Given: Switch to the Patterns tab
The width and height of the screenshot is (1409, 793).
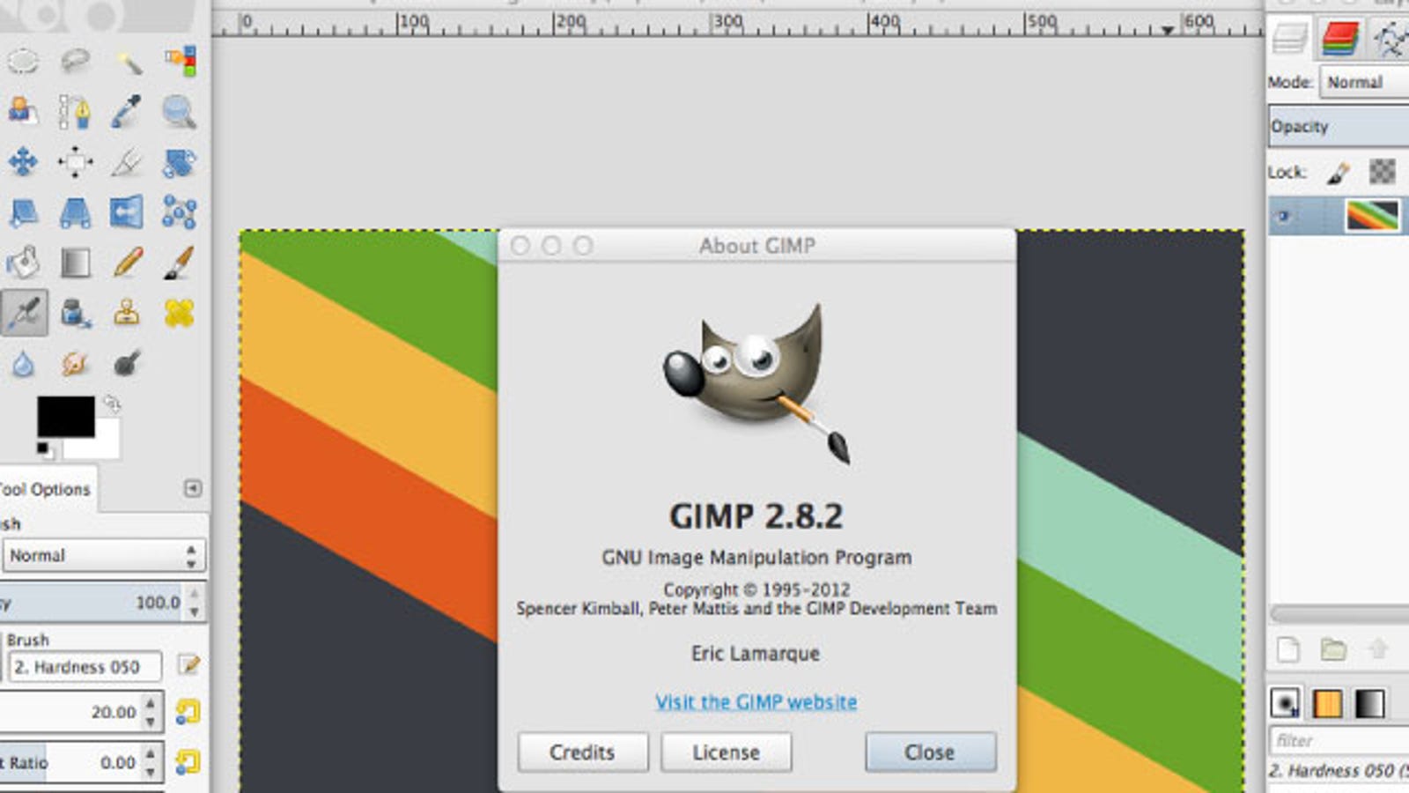Looking at the screenshot, I should (1327, 703).
